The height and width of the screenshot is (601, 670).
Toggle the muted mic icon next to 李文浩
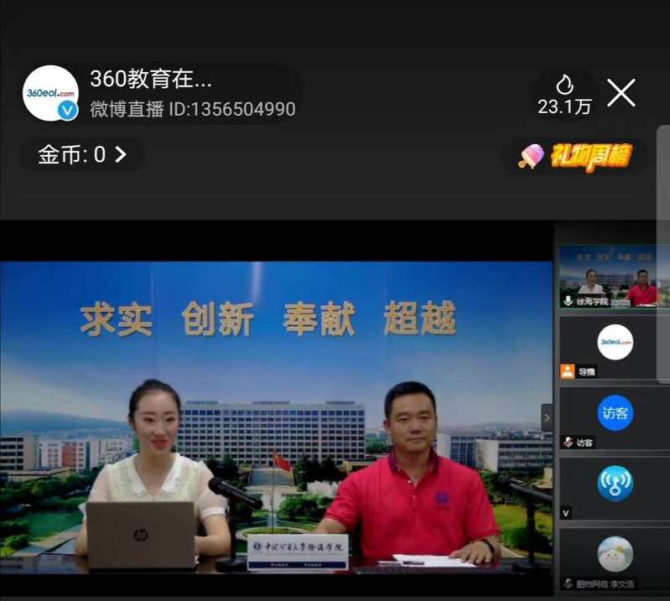tap(568, 583)
